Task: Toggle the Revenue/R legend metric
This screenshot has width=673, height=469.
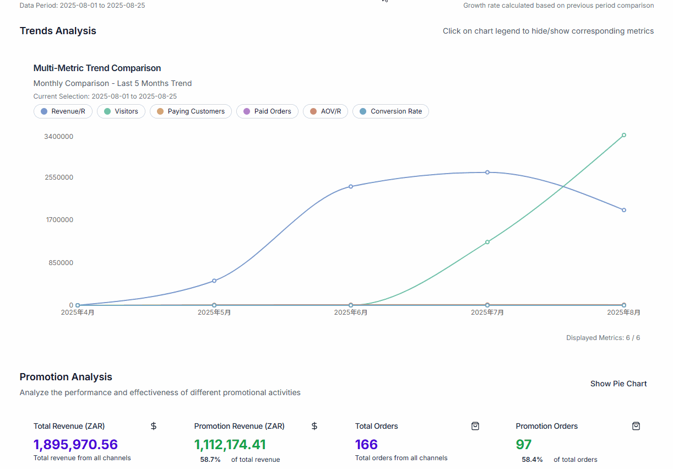Action: 63,111
